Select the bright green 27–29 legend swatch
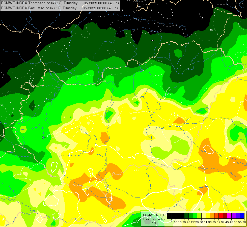 pos(195,216)
